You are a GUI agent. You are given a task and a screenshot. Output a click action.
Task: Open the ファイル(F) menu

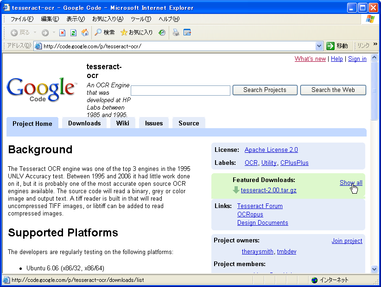click(22, 19)
